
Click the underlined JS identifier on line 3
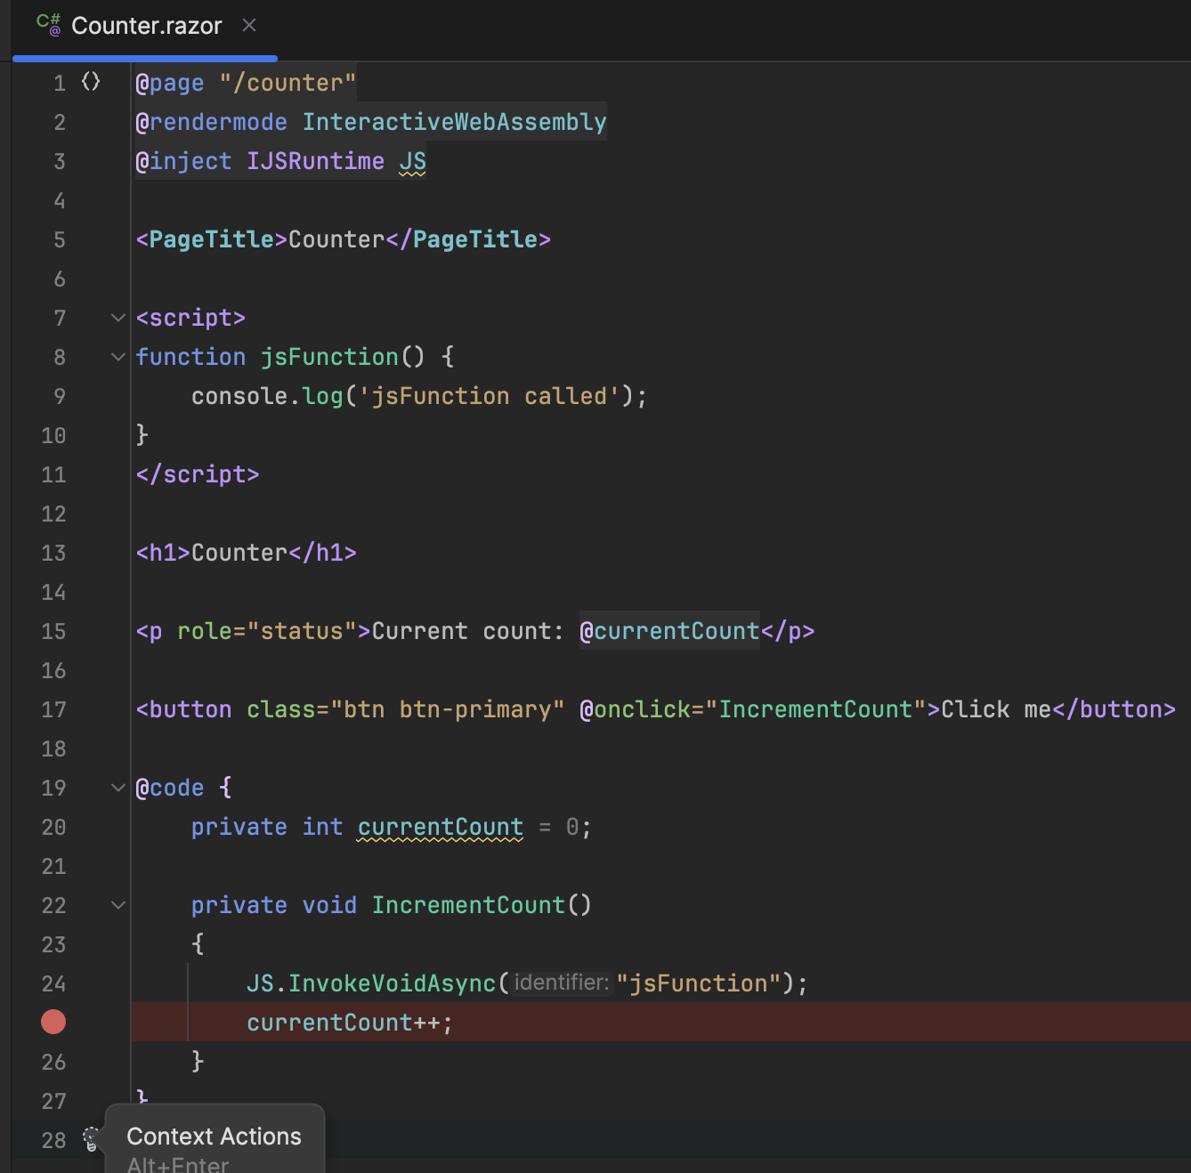point(412,161)
